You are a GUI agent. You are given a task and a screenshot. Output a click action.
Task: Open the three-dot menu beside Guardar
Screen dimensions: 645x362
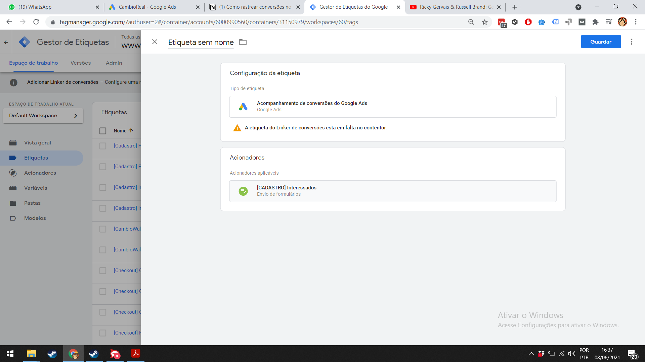632,42
